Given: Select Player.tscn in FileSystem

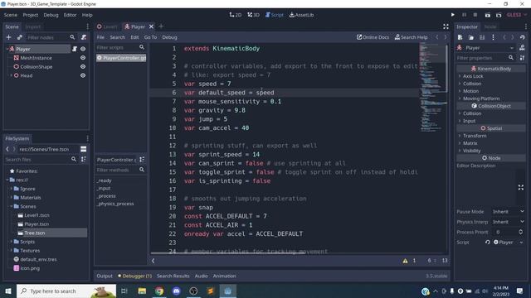Looking at the screenshot, I should (37, 223).
